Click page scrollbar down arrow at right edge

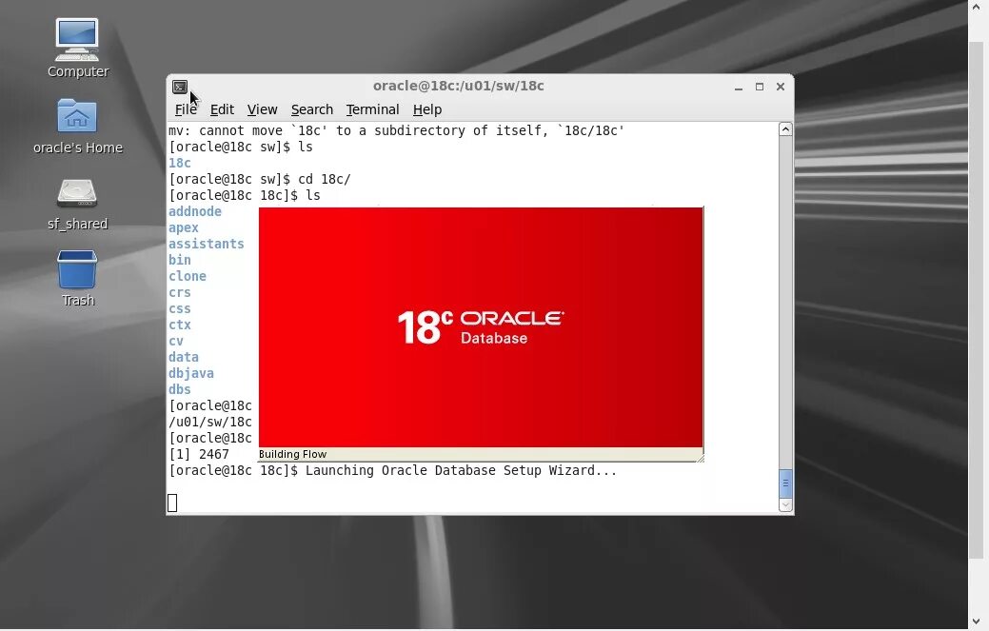tap(977, 621)
